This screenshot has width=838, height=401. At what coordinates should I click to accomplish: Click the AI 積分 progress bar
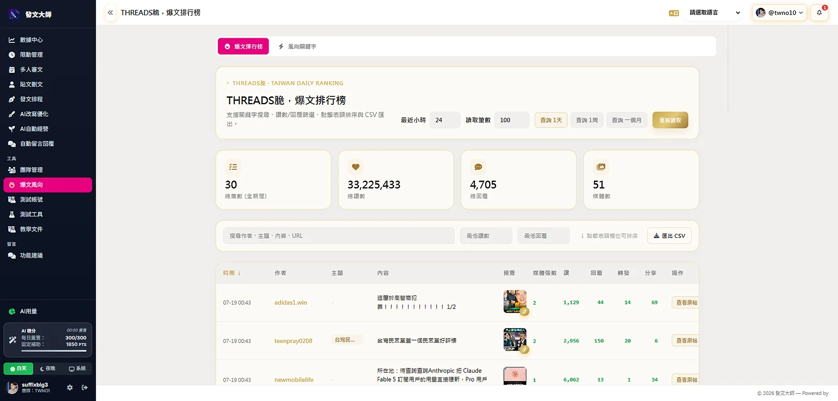(x=54, y=351)
